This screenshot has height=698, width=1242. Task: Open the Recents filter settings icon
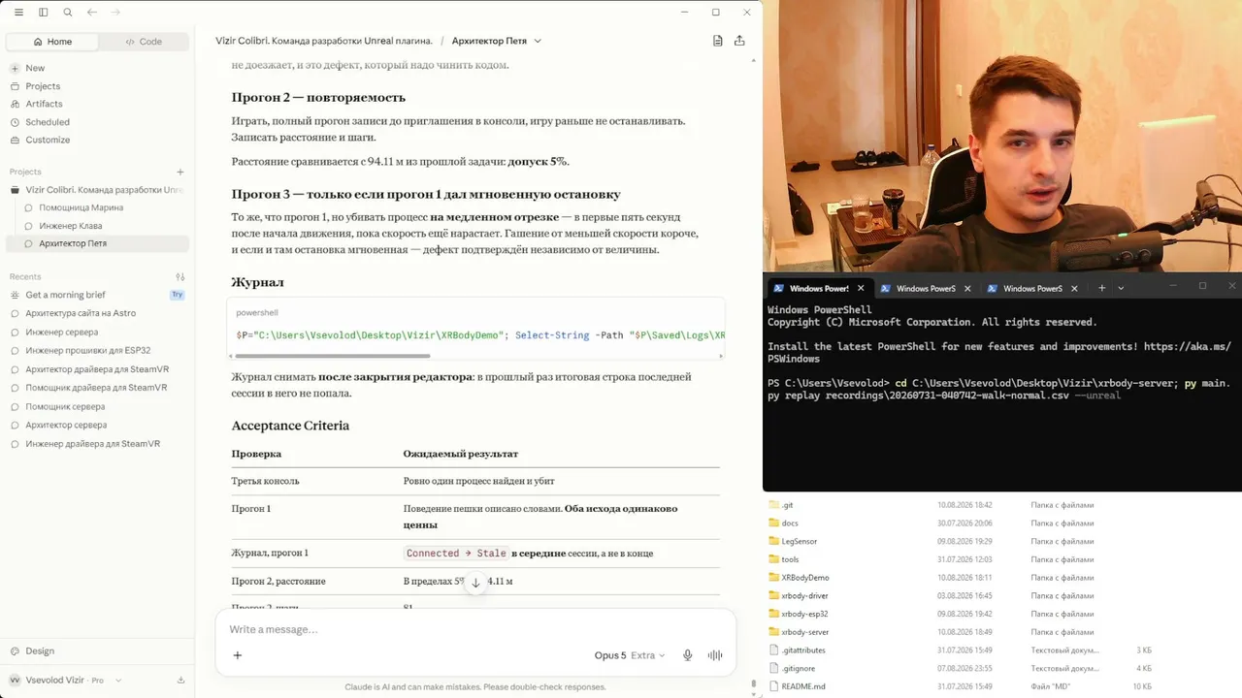[180, 277]
